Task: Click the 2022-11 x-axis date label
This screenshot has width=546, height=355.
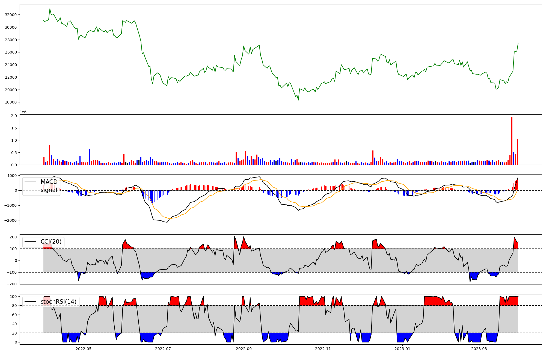Action: coord(323,349)
